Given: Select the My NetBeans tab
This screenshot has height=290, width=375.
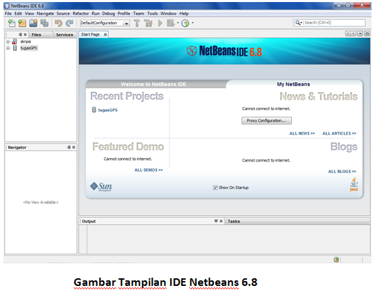Looking at the screenshot, I should pos(293,84).
